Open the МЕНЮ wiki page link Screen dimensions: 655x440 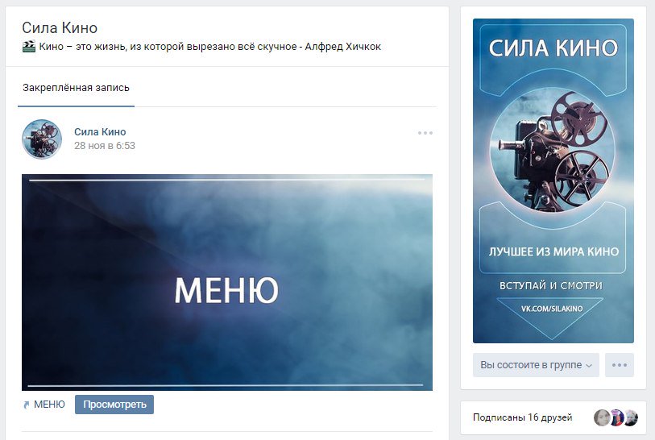[x=49, y=405]
